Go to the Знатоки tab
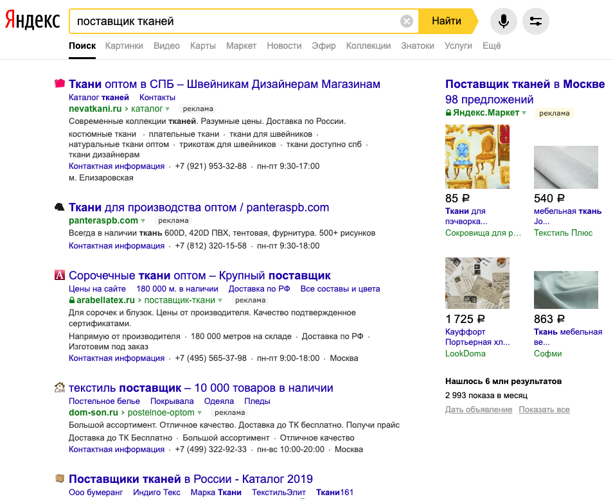 pyautogui.click(x=418, y=46)
